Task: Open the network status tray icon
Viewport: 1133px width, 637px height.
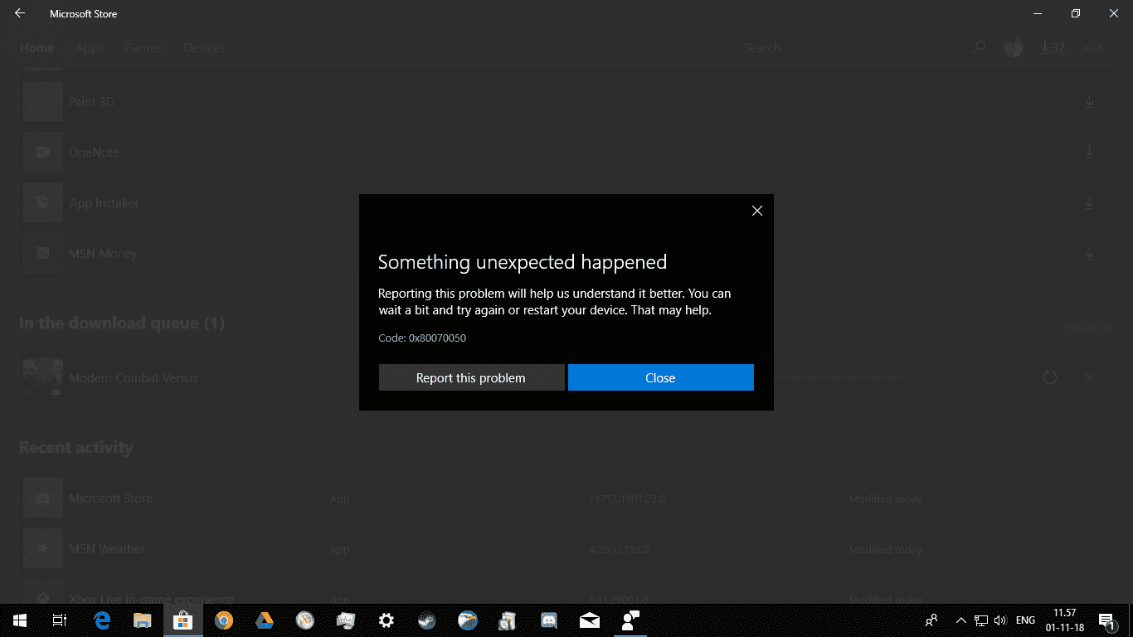Action: pyautogui.click(x=981, y=620)
